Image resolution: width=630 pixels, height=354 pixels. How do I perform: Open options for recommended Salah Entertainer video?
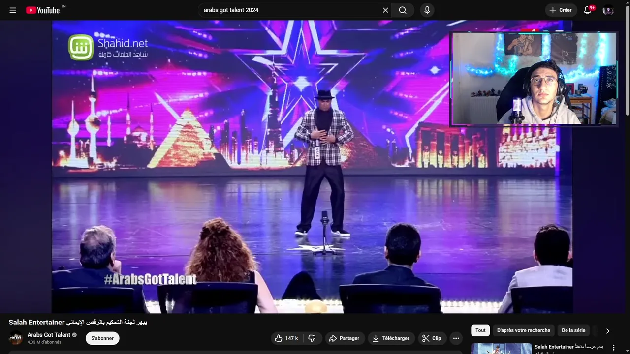[613, 348]
